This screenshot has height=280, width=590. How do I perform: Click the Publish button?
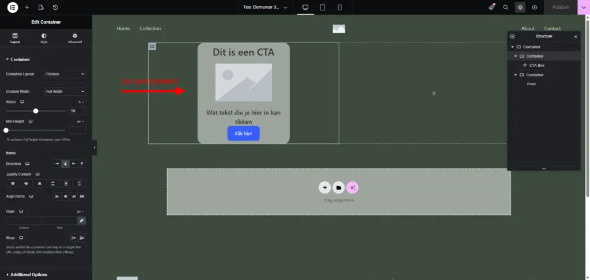click(560, 7)
